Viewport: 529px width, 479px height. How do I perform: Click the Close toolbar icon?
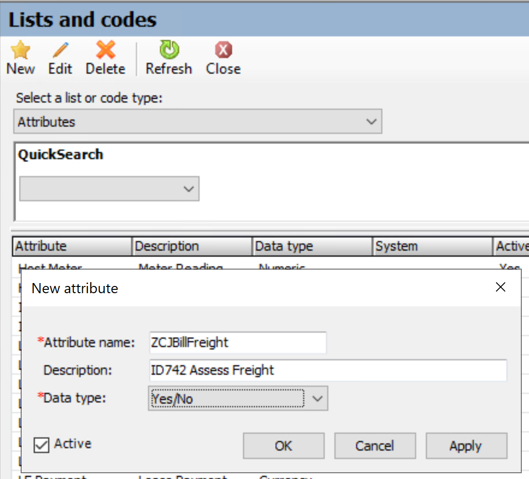point(223,50)
